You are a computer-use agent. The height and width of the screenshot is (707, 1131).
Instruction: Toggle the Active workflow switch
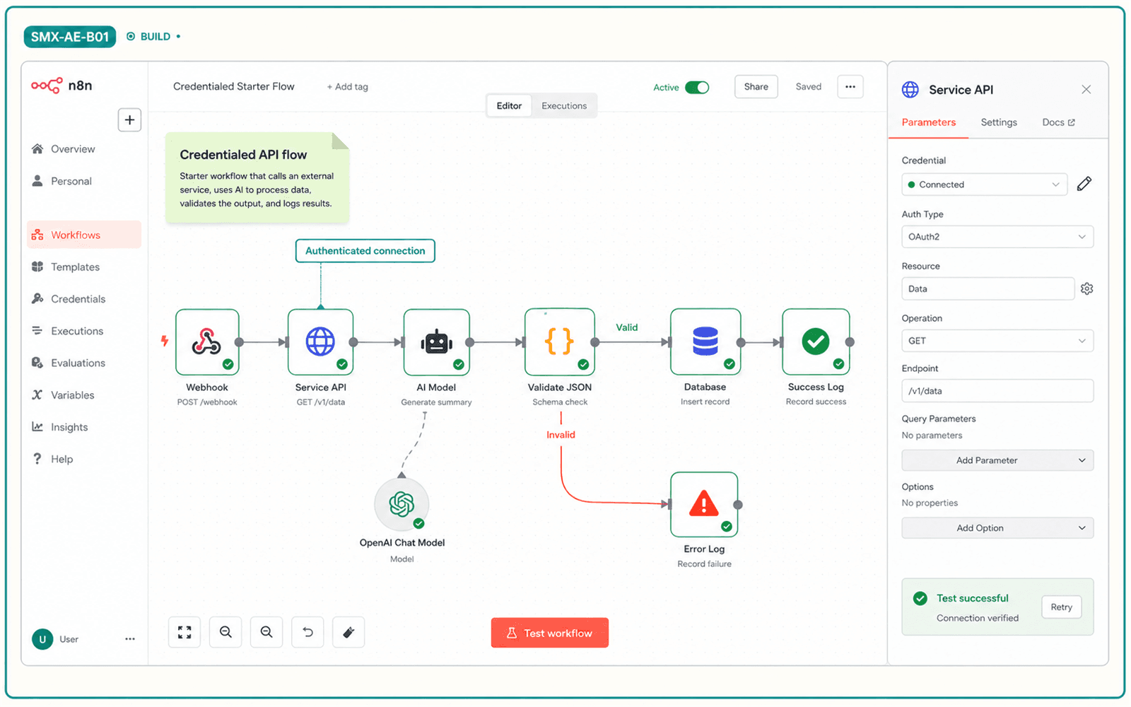697,88
